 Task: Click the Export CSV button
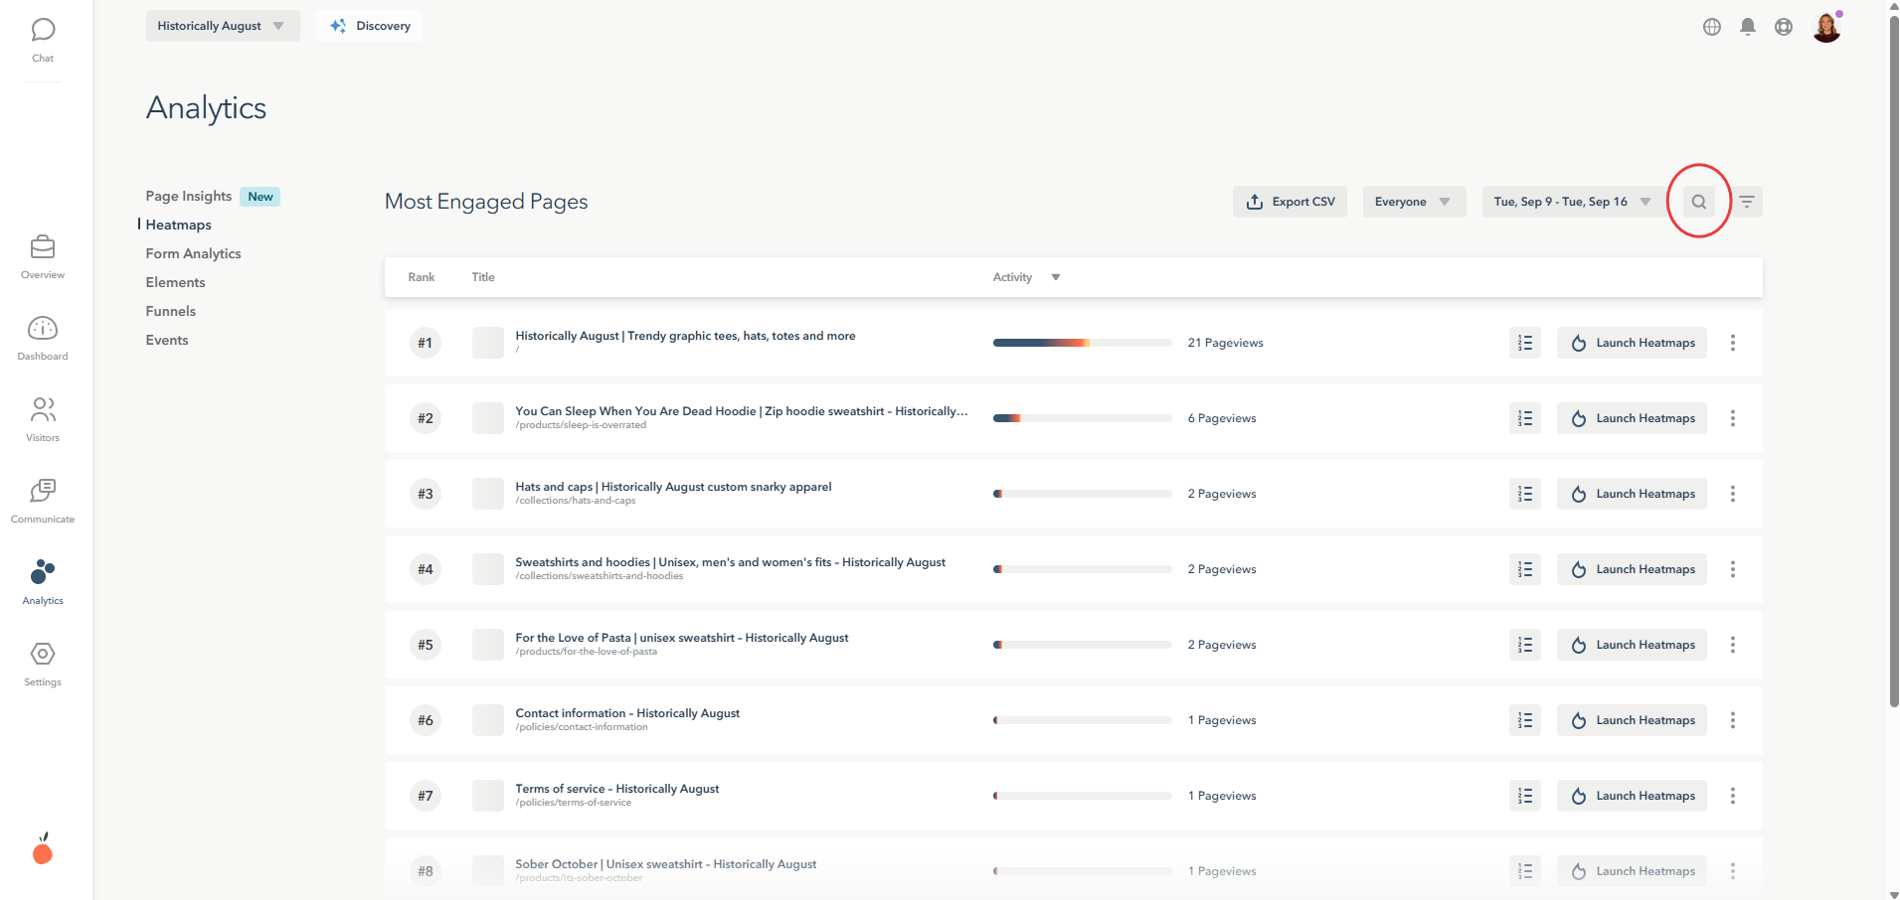(x=1290, y=202)
